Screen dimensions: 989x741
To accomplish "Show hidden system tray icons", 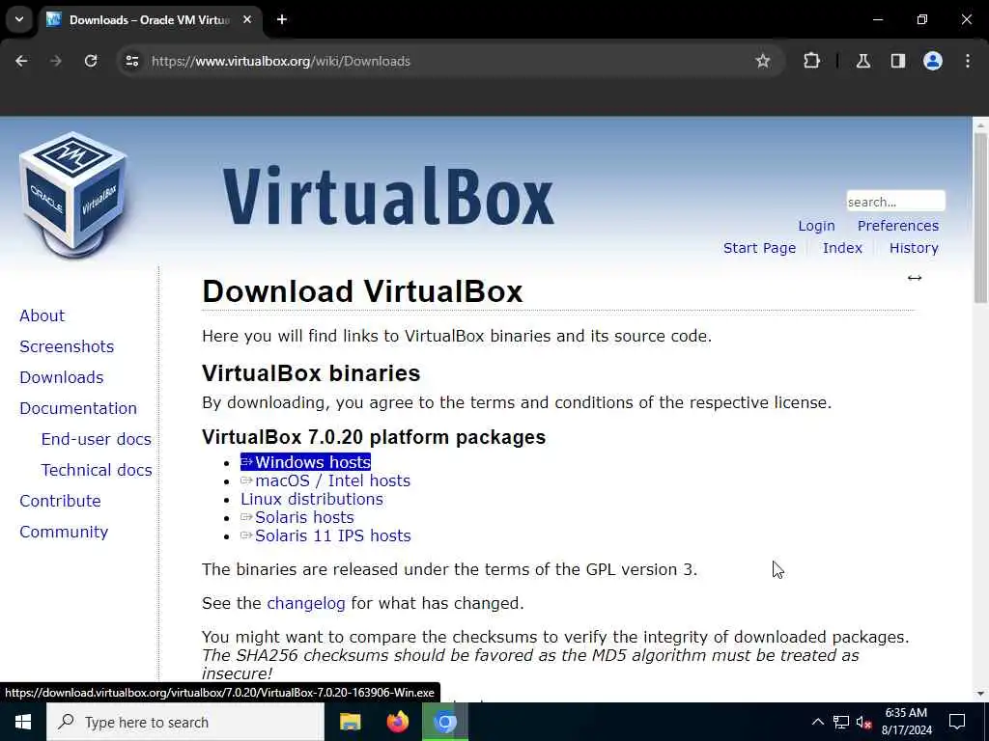I will [x=817, y=722].
